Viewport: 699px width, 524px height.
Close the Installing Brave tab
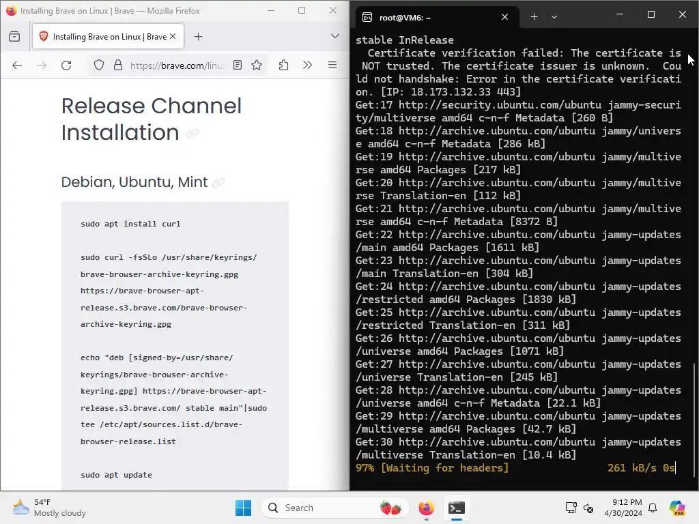[x=173, y=37]
